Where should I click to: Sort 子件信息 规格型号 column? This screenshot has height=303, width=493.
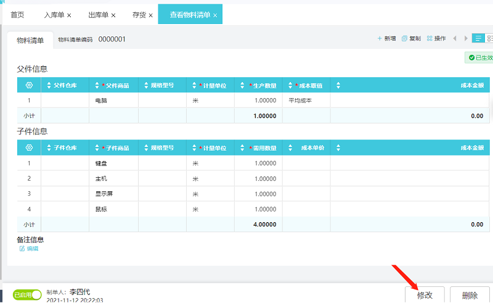point(146,147)
